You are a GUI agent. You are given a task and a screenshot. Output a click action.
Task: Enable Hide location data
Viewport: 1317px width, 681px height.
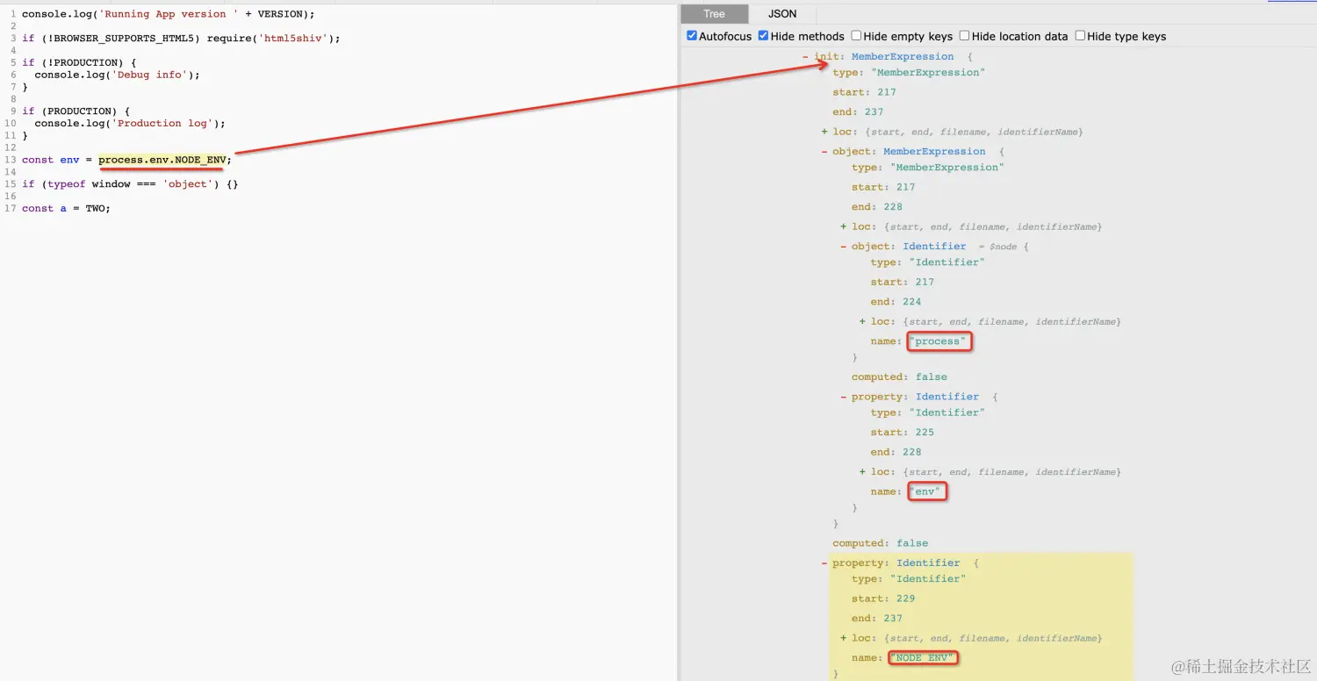pyautogui.click(x=964, y=36)
